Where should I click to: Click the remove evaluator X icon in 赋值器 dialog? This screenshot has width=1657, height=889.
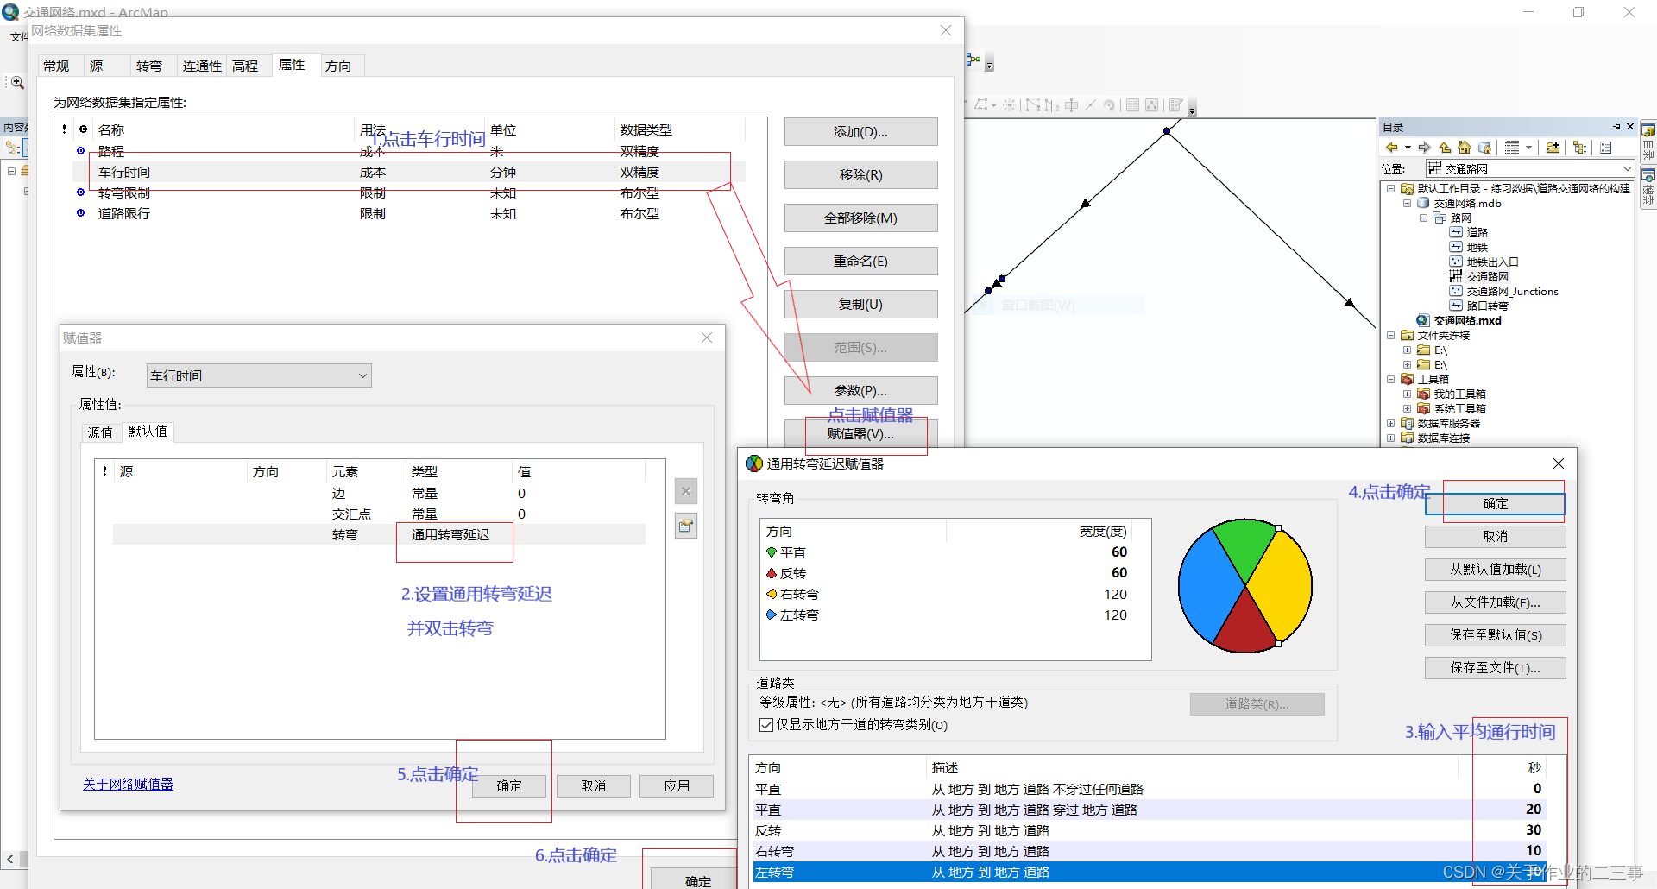click(x=686, y=491)
